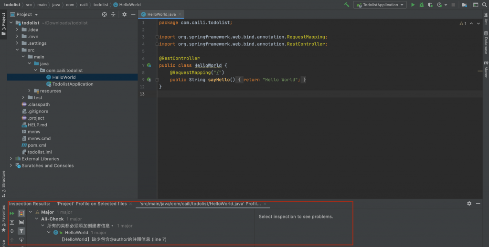This screenshot has width=489, height=247.
Task: Switch to 'Project' Profile on Selected files tab
Action: point(91,204)
